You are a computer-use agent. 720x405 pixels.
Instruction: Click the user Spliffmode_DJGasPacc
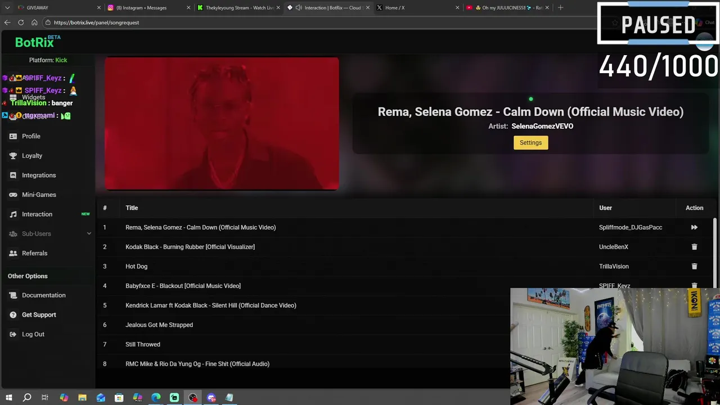[631, 227]
